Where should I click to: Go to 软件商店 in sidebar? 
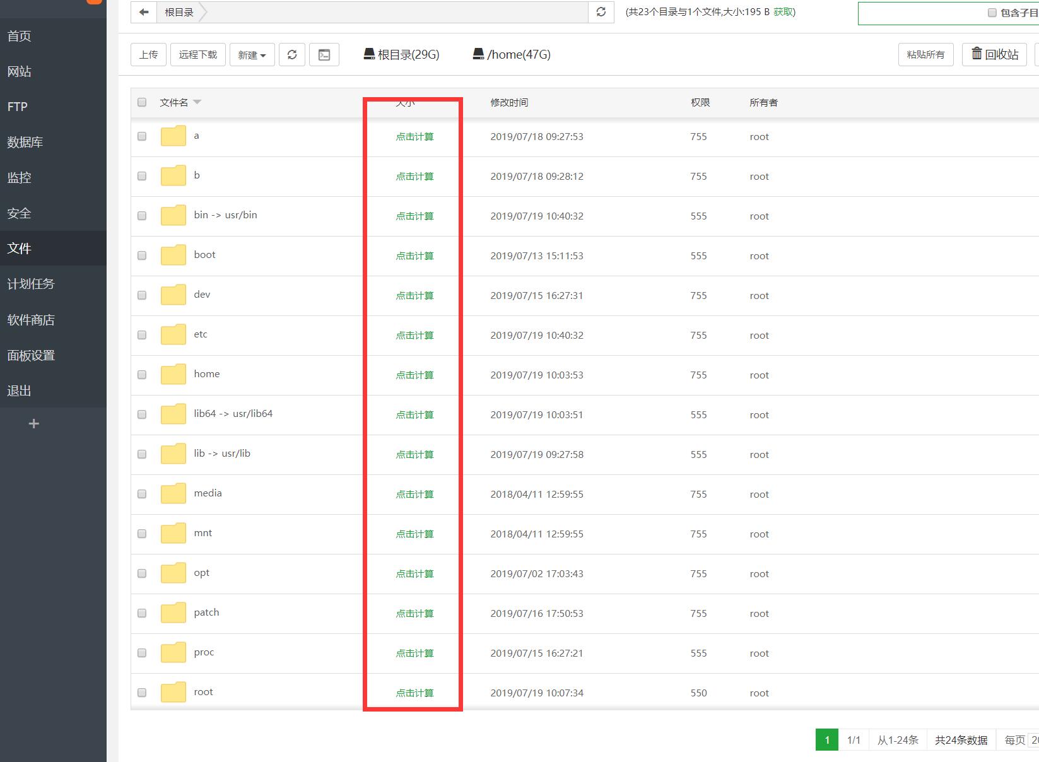[31, 320]
